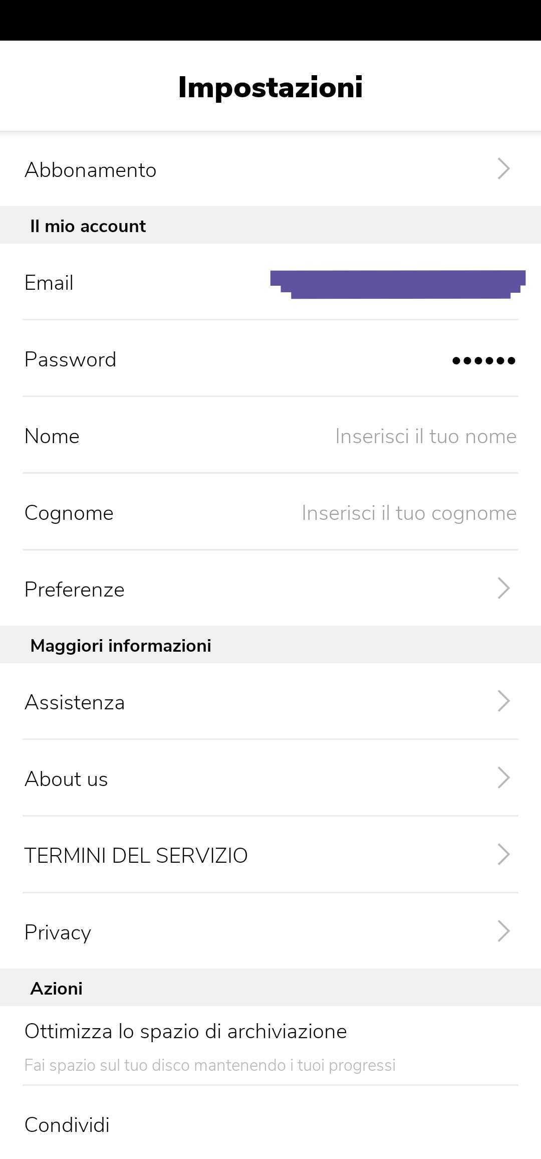Tap the Preferenze chevron arrow

pos(503,588)
